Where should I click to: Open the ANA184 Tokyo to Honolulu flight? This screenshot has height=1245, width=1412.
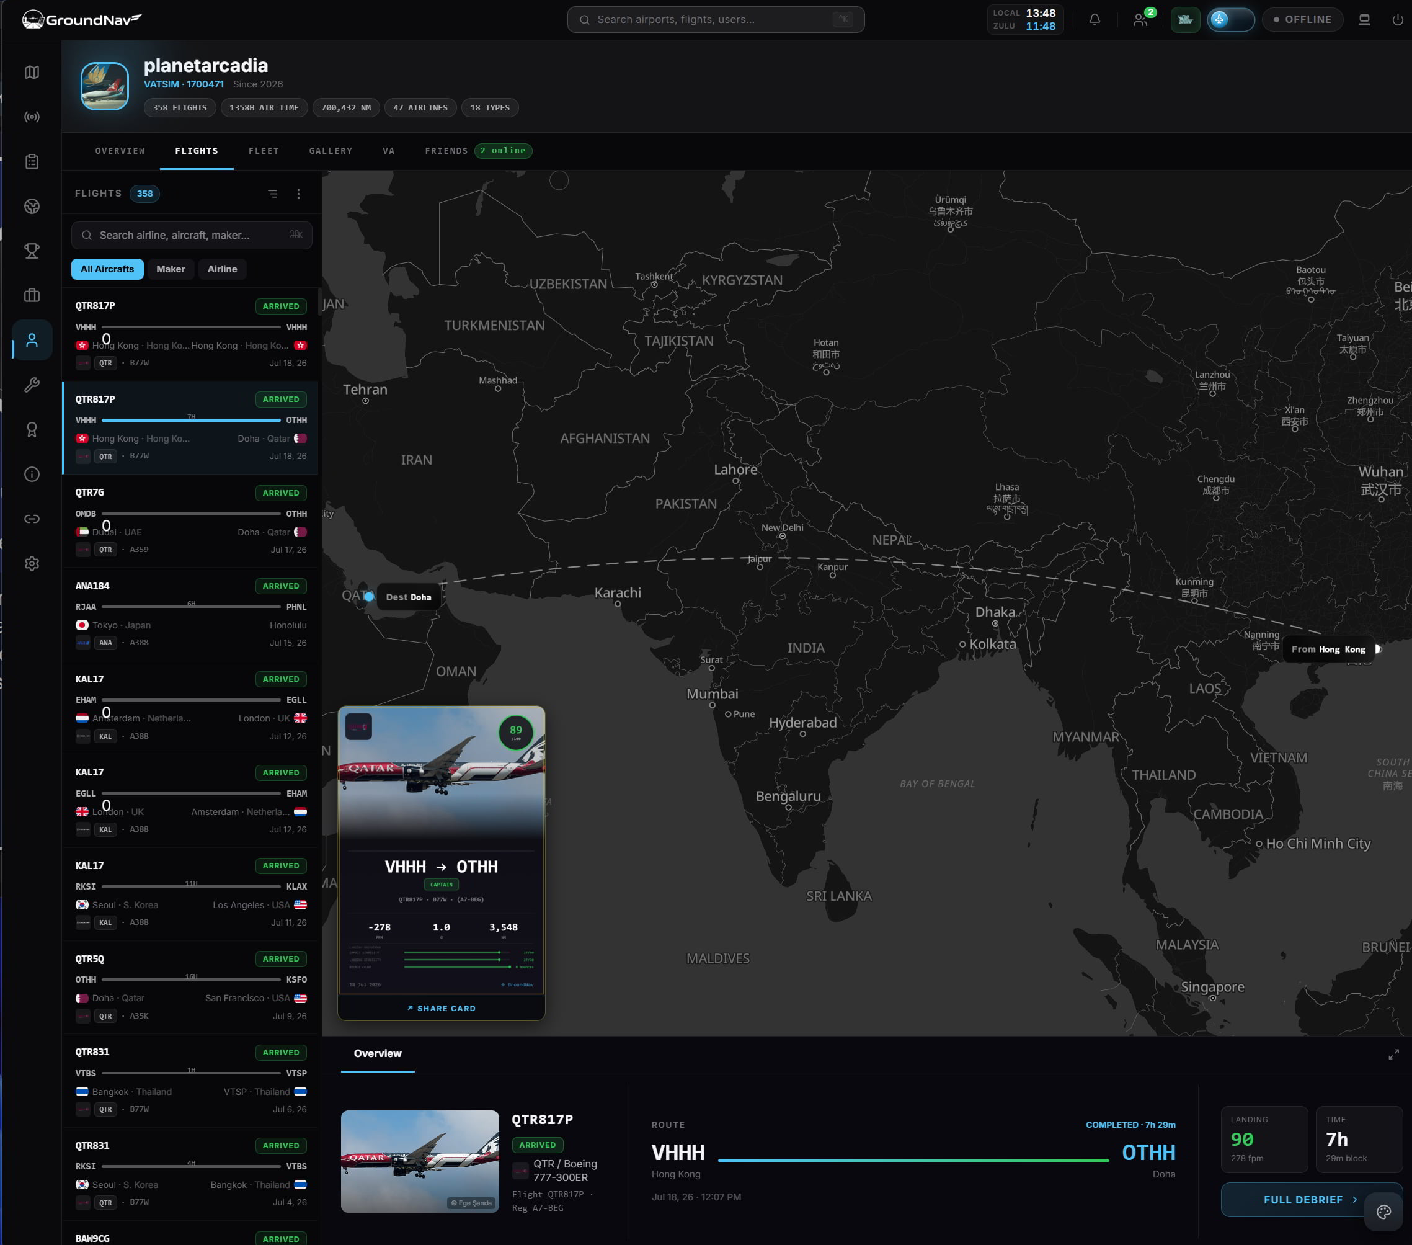192,614
